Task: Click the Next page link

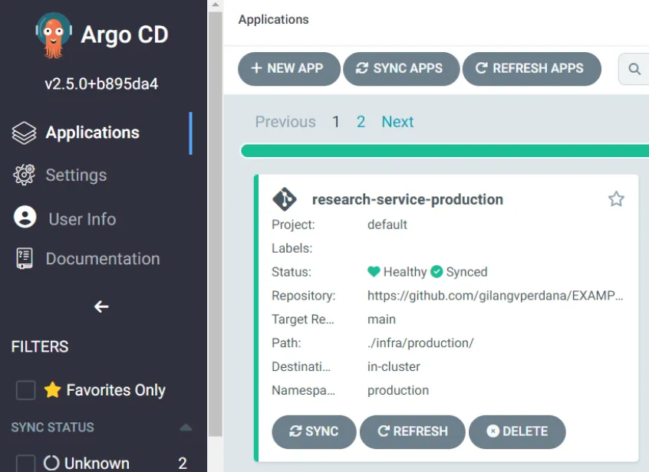Action: coord(397,122)
